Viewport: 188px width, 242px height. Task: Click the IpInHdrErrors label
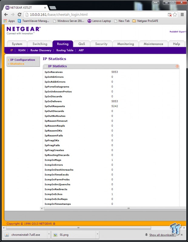point(54,77)
